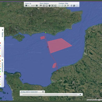Click the green start marker on coast
The width and height of the screenshot is (102, 102).
pos(46,33)
